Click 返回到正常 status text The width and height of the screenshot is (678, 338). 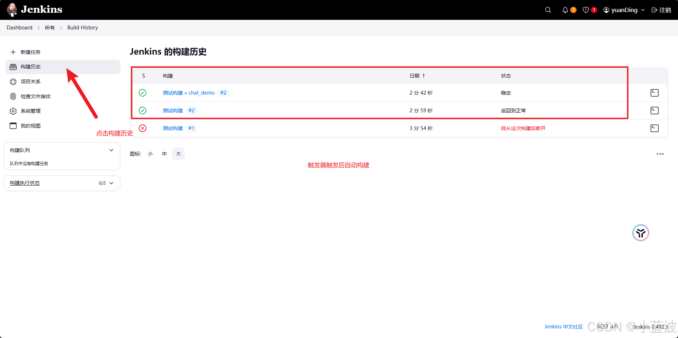513,111
